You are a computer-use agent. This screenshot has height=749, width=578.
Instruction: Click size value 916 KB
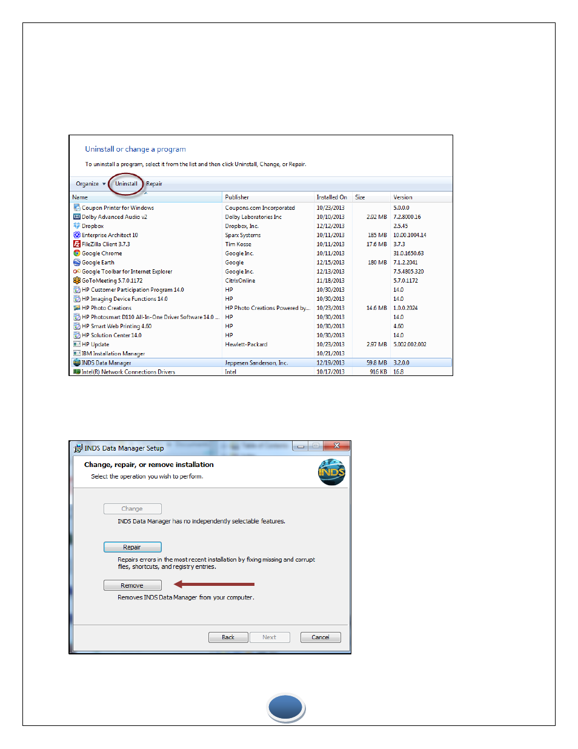(x=379, y=372)
